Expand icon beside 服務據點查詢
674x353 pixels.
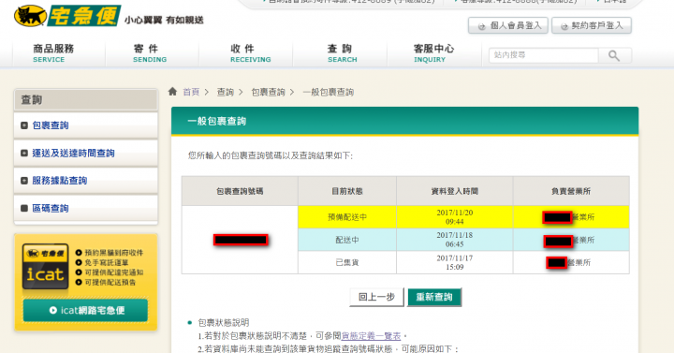[24, 181]
